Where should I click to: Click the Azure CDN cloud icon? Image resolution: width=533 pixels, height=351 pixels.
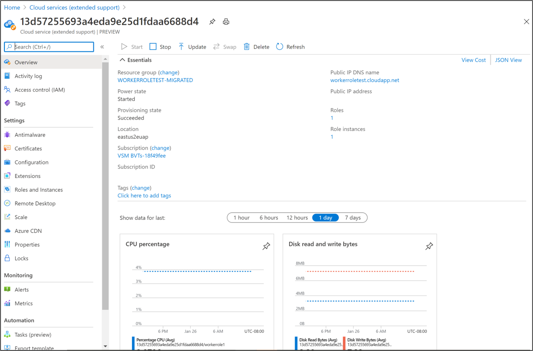[x=8, y=231]
